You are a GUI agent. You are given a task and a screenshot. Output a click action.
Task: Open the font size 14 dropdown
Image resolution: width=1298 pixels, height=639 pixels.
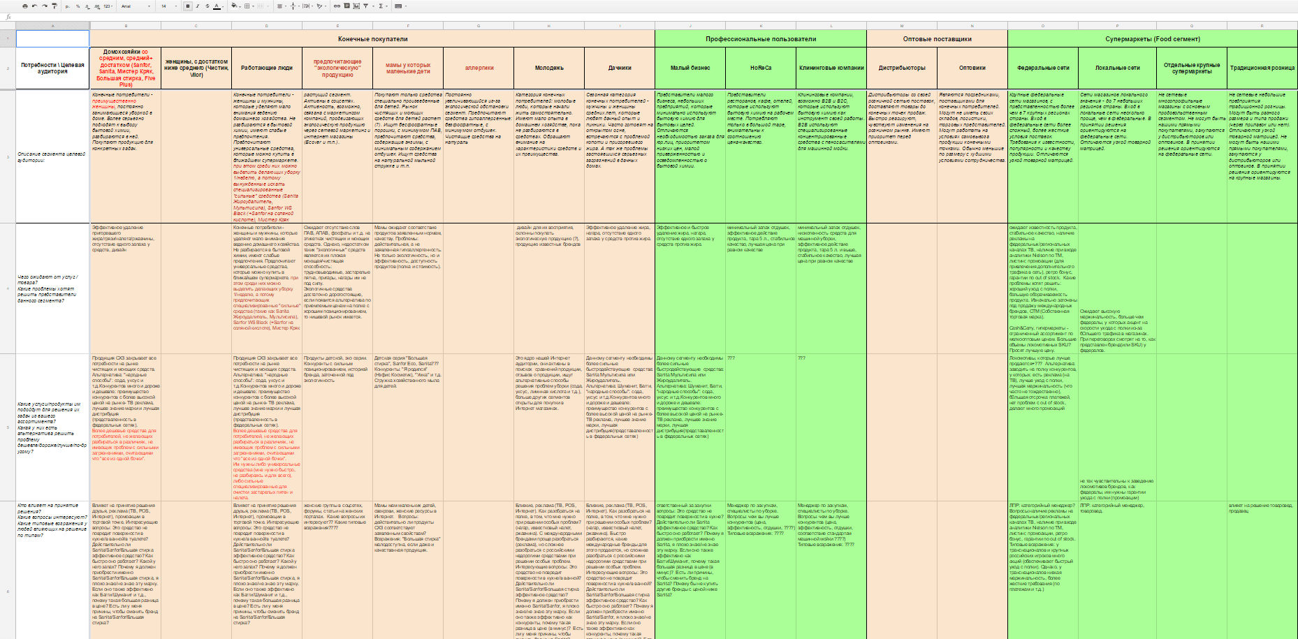coord(169,6)
